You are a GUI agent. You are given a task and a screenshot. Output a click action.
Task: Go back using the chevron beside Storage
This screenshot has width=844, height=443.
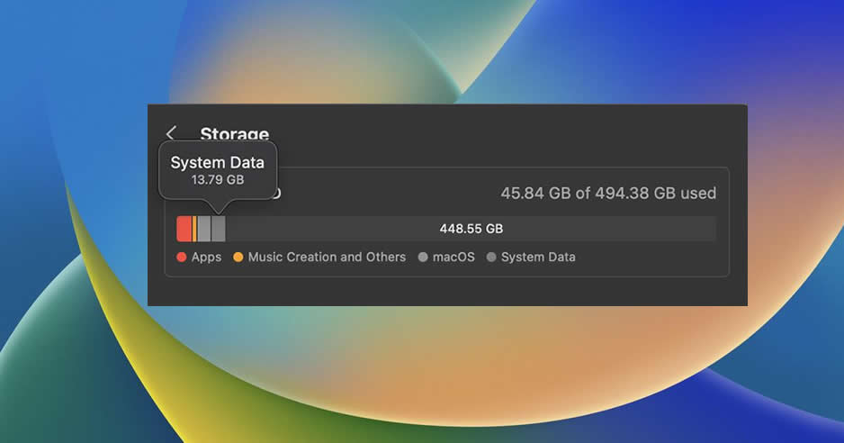click(x=171, y=133)
